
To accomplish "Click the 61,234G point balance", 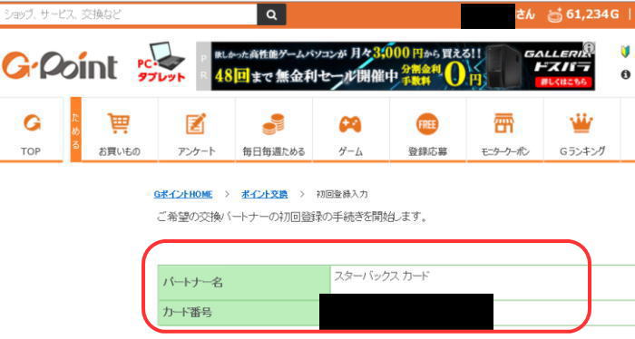I will click(592, 15).
